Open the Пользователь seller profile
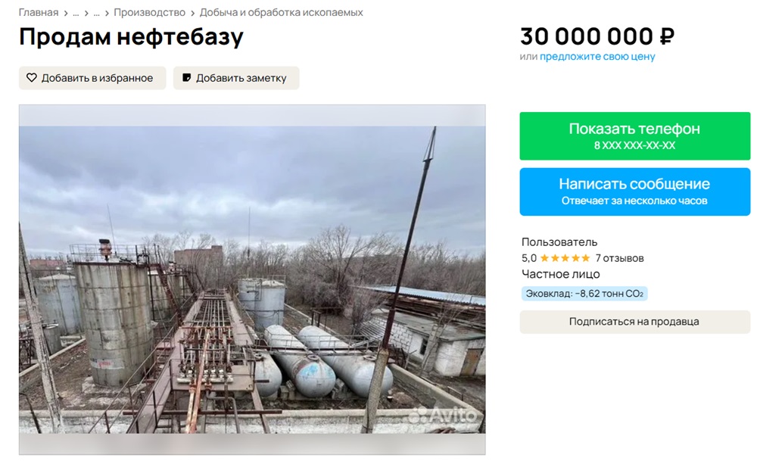 [x=559, y=242]
